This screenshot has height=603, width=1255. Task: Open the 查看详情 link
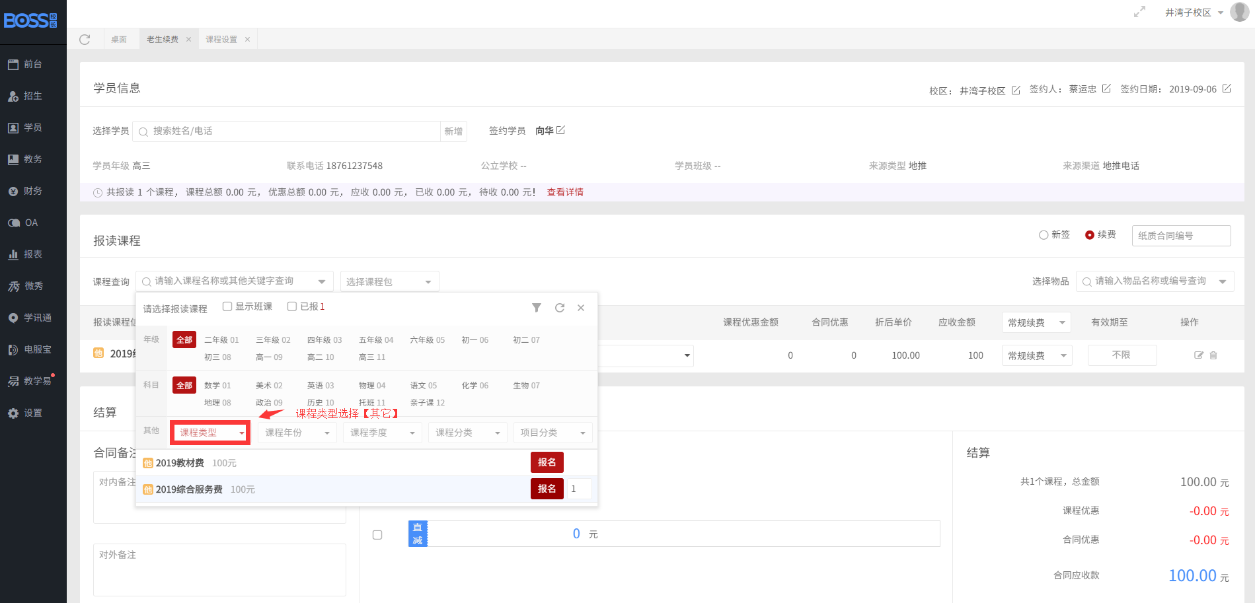(x=565, y=192)
